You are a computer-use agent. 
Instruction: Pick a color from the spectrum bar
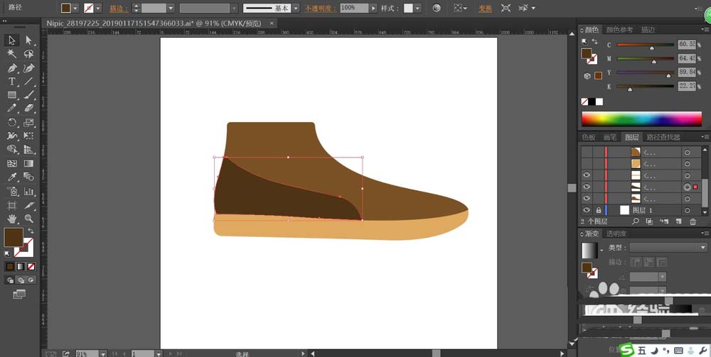coord(641,119)
